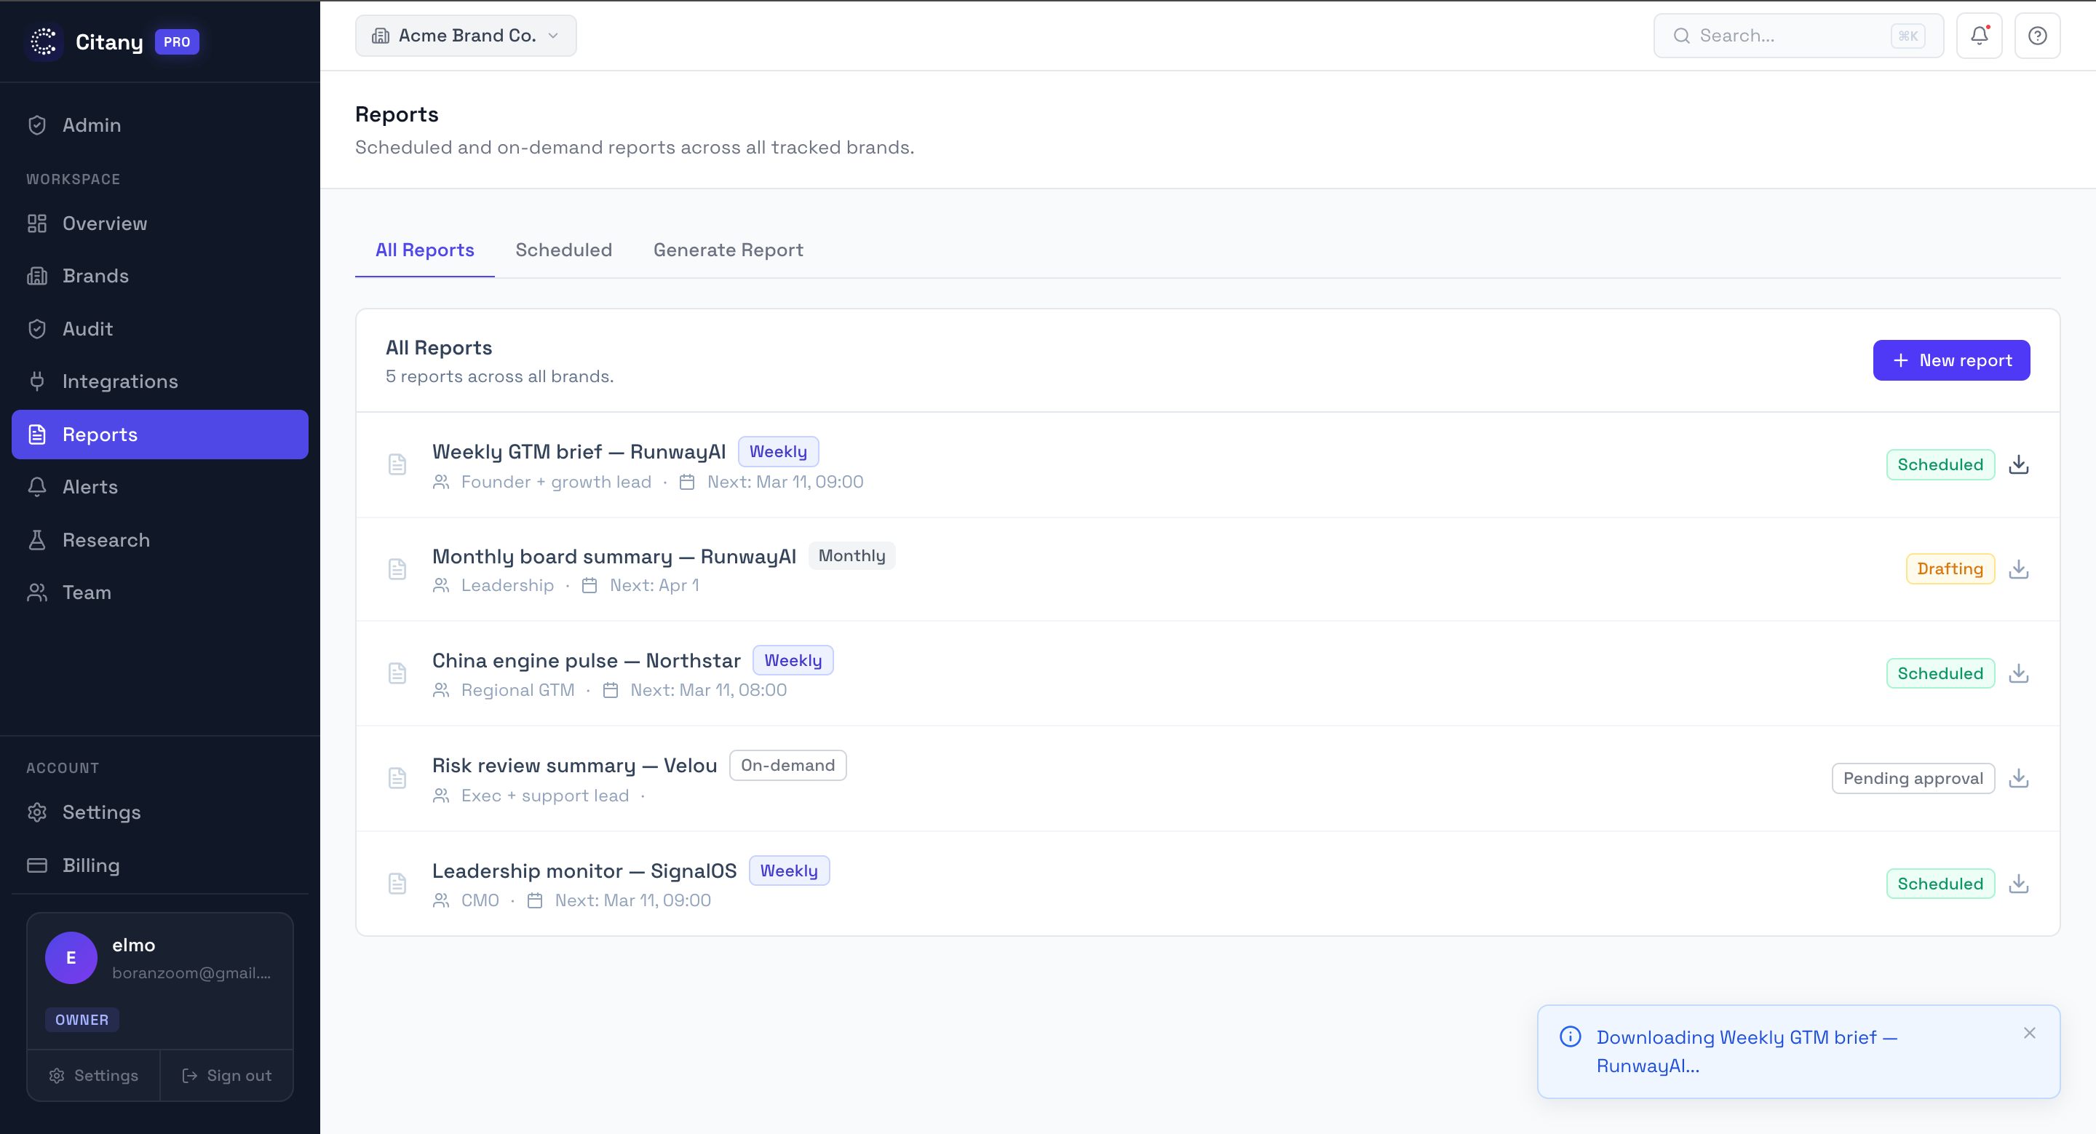Select the Brands sidebar icon
This screenshot has height=1134, width=2096.
pyautogui.click(x=37, y=276)
